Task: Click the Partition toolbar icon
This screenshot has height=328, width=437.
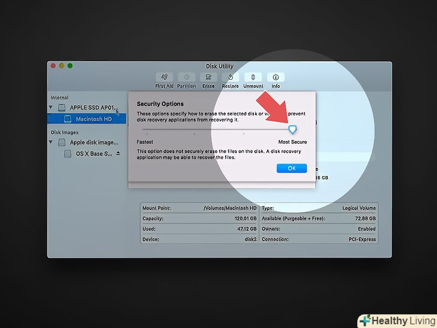Action: [187, 77]
